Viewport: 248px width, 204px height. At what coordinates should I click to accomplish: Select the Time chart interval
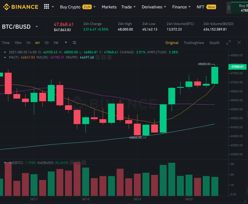click(6, 43)
